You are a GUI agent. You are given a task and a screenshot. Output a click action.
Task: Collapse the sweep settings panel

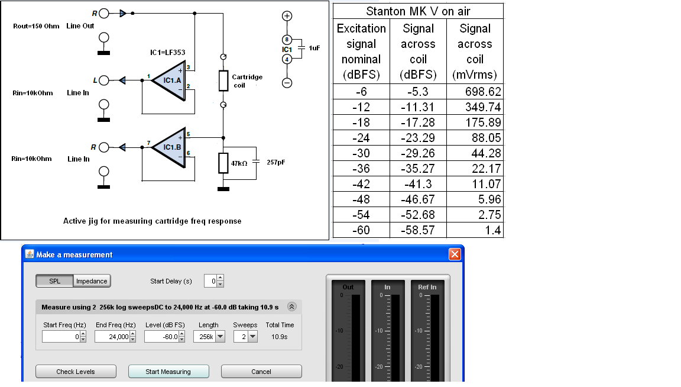(292, 307)
